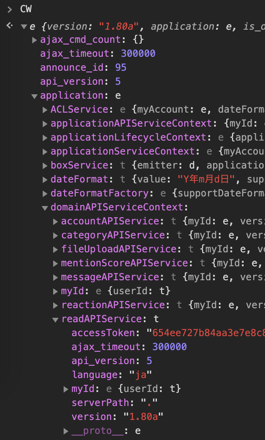Expand the boxService property
265x440 pixels.
tap(45, 166)
